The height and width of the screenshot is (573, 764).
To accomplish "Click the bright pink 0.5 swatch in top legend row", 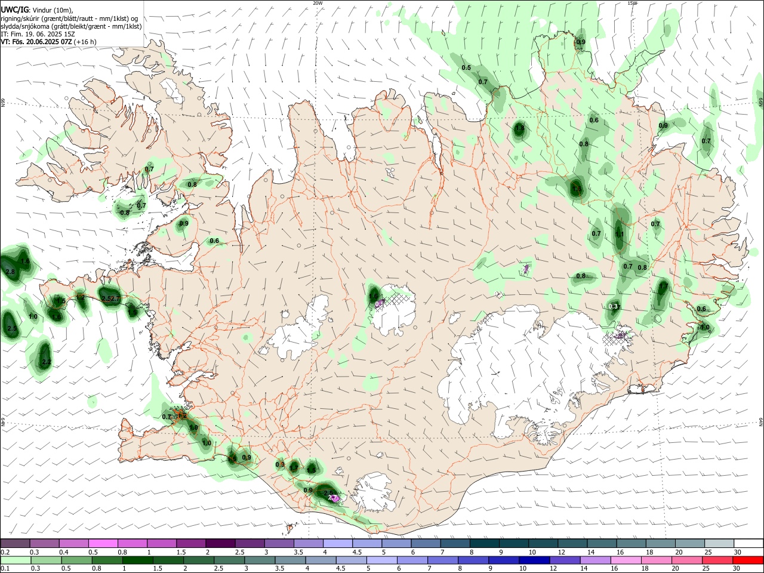I will (x=103, y=543).
